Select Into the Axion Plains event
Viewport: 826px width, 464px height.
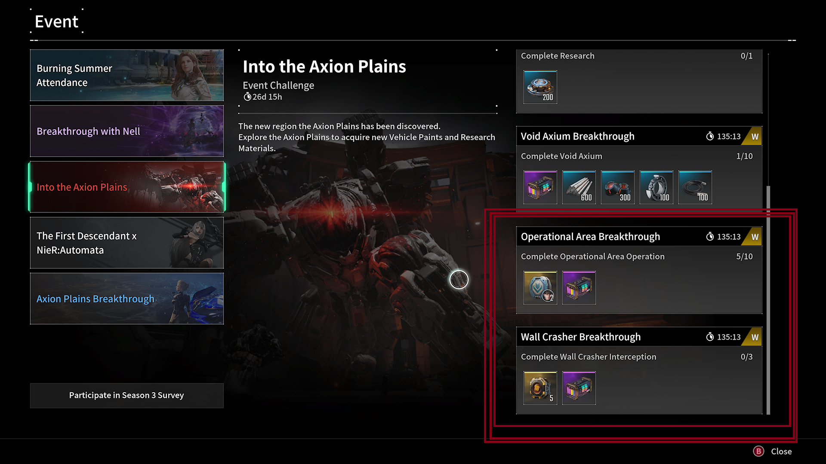(x=127, y=187)
